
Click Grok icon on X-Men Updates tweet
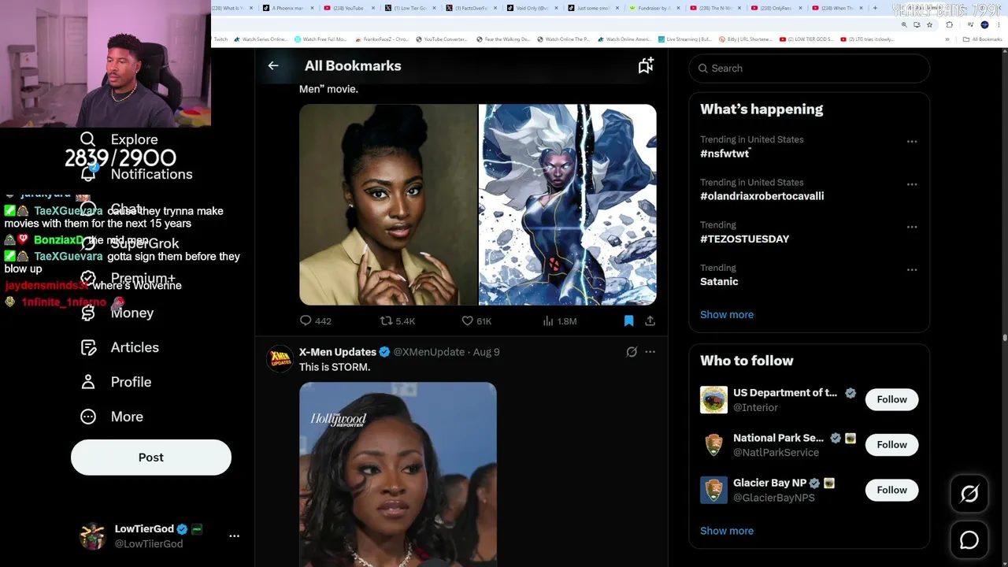click(632, 352)
